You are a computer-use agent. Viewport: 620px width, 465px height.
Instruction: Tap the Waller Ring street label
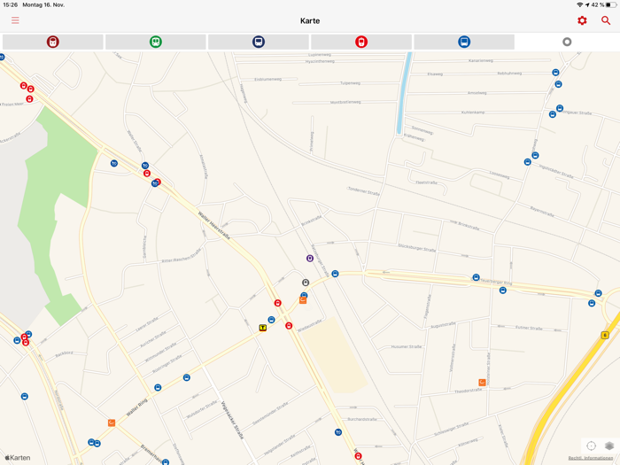(136, 407)
